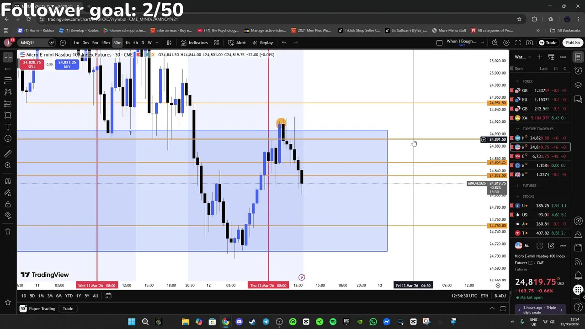Create a price Alert
The height and width of the screenshot is (329, 585).
click(237, 42)
